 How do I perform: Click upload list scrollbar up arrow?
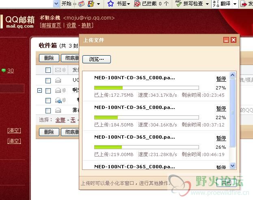click(x=233, y=75)
